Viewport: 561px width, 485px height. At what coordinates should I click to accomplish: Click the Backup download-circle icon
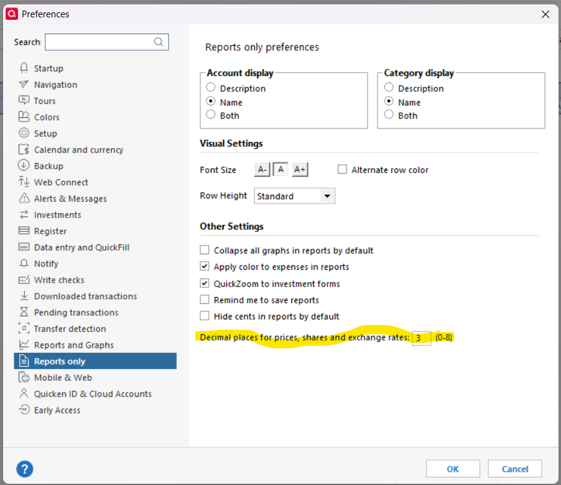tap(24, 166)
